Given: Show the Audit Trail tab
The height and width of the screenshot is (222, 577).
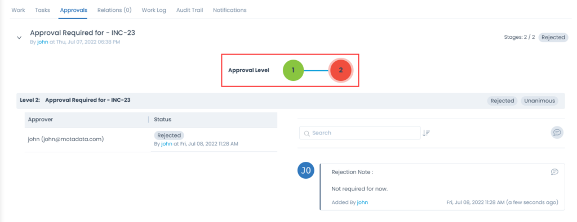Looking at the screenshot, I should pyautogui.click(x=189, y=10).
